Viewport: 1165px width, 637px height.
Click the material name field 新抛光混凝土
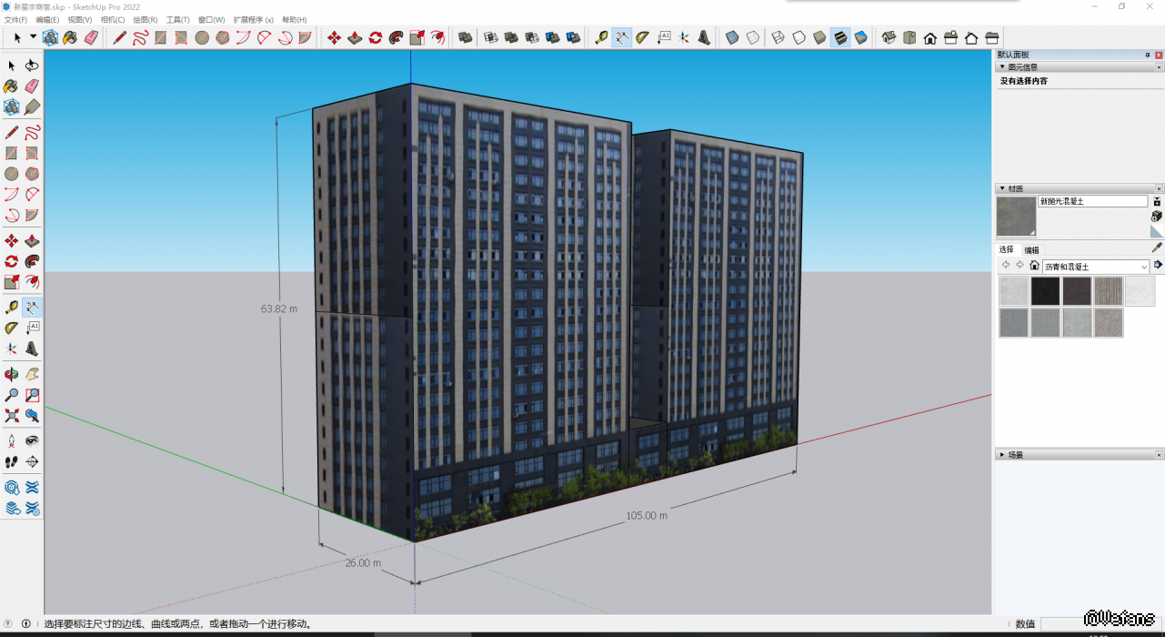coord(1092,201)
